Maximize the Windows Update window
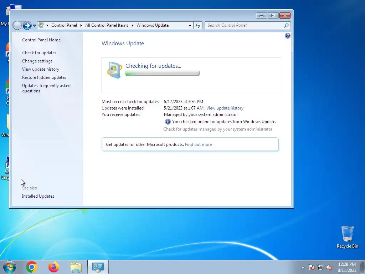Viewport: 365px width, 274px height. [273, 16]
